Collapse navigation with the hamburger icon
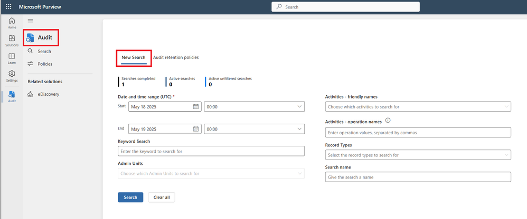This screenshot has width=527, height=219. point(30,21)
